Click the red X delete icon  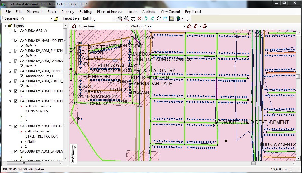tap(140, 19)
